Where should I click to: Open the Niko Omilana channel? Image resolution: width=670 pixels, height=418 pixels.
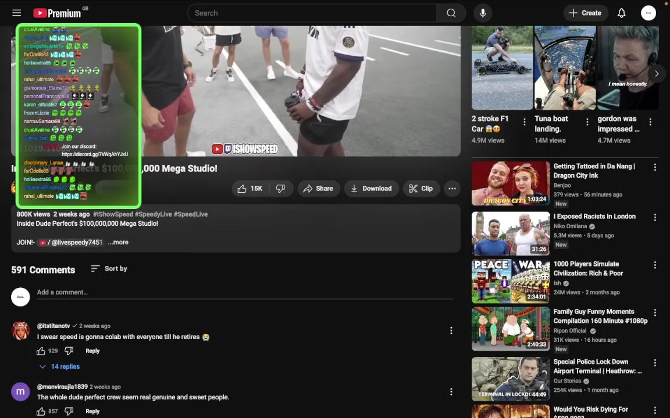570,226
